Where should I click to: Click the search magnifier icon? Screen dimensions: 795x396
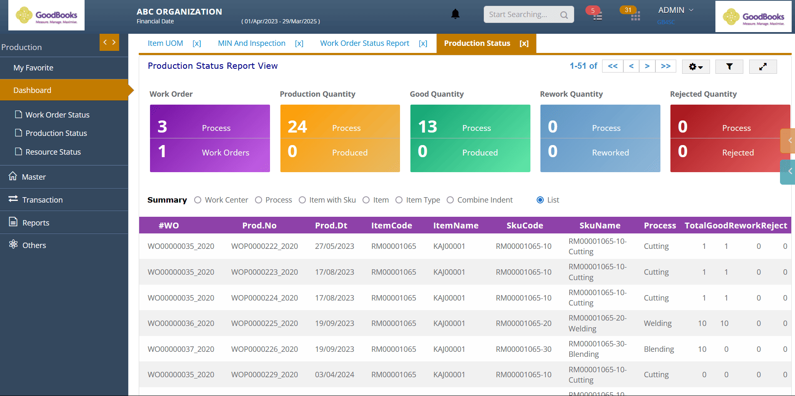click(564, 15)
